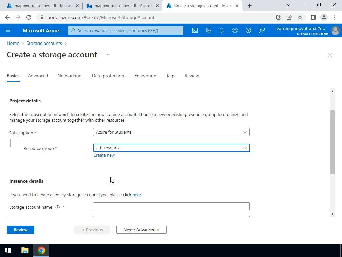Viewport: 342px width, 257px height.
Task: Go to Home breadcrumb
Action: pyautogui.click(x=13, y=43)
